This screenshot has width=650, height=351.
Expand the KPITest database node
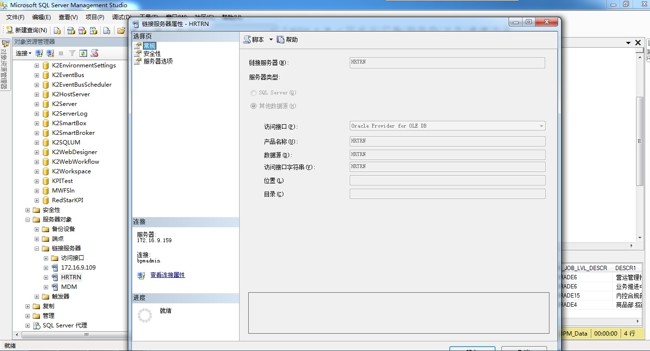(x=37, y=181)
